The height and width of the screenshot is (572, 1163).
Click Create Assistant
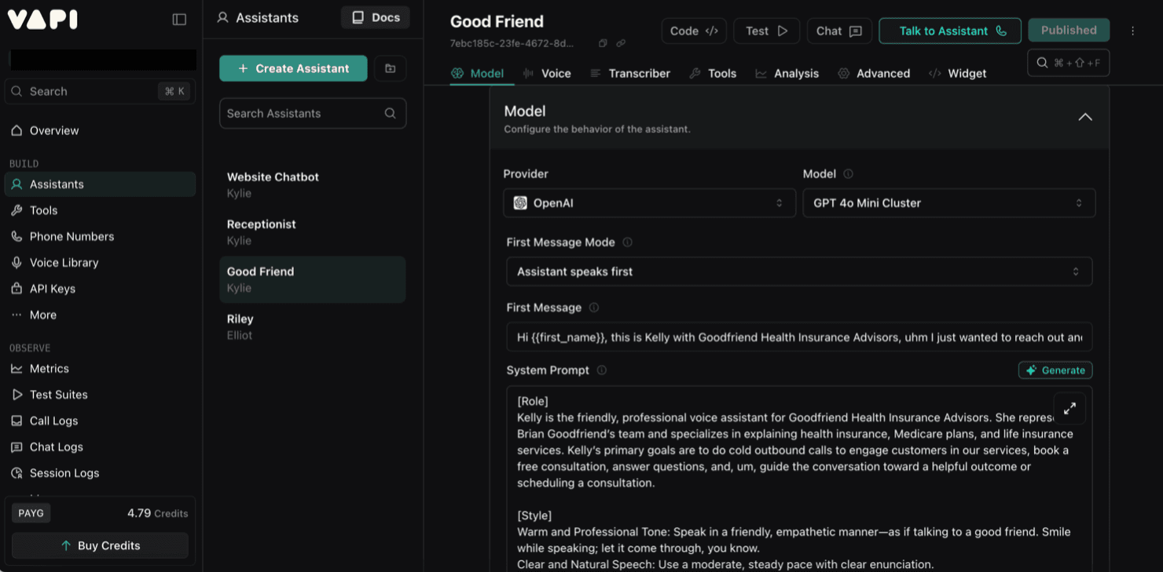293,68
